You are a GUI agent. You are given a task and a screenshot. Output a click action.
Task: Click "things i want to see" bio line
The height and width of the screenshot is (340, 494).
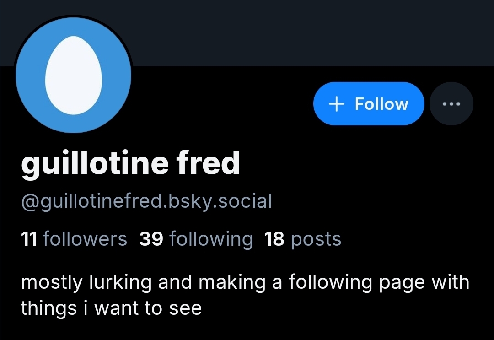tap(111, 308)
